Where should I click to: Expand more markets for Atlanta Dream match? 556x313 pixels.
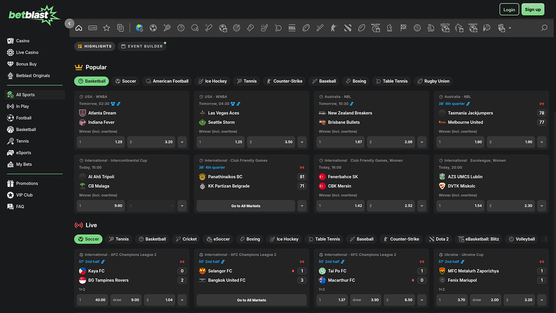pyautogui.click(x=182, y=142)
